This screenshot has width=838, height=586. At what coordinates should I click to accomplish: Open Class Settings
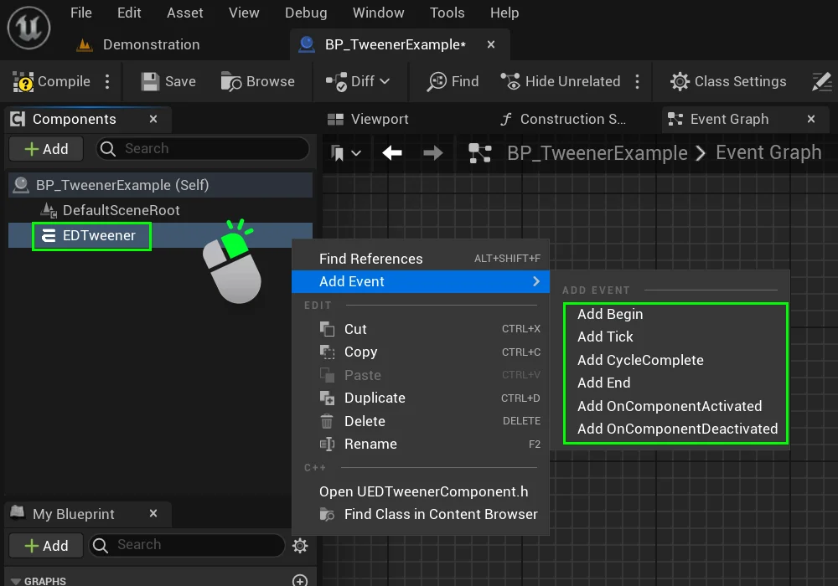coord(728,81)
